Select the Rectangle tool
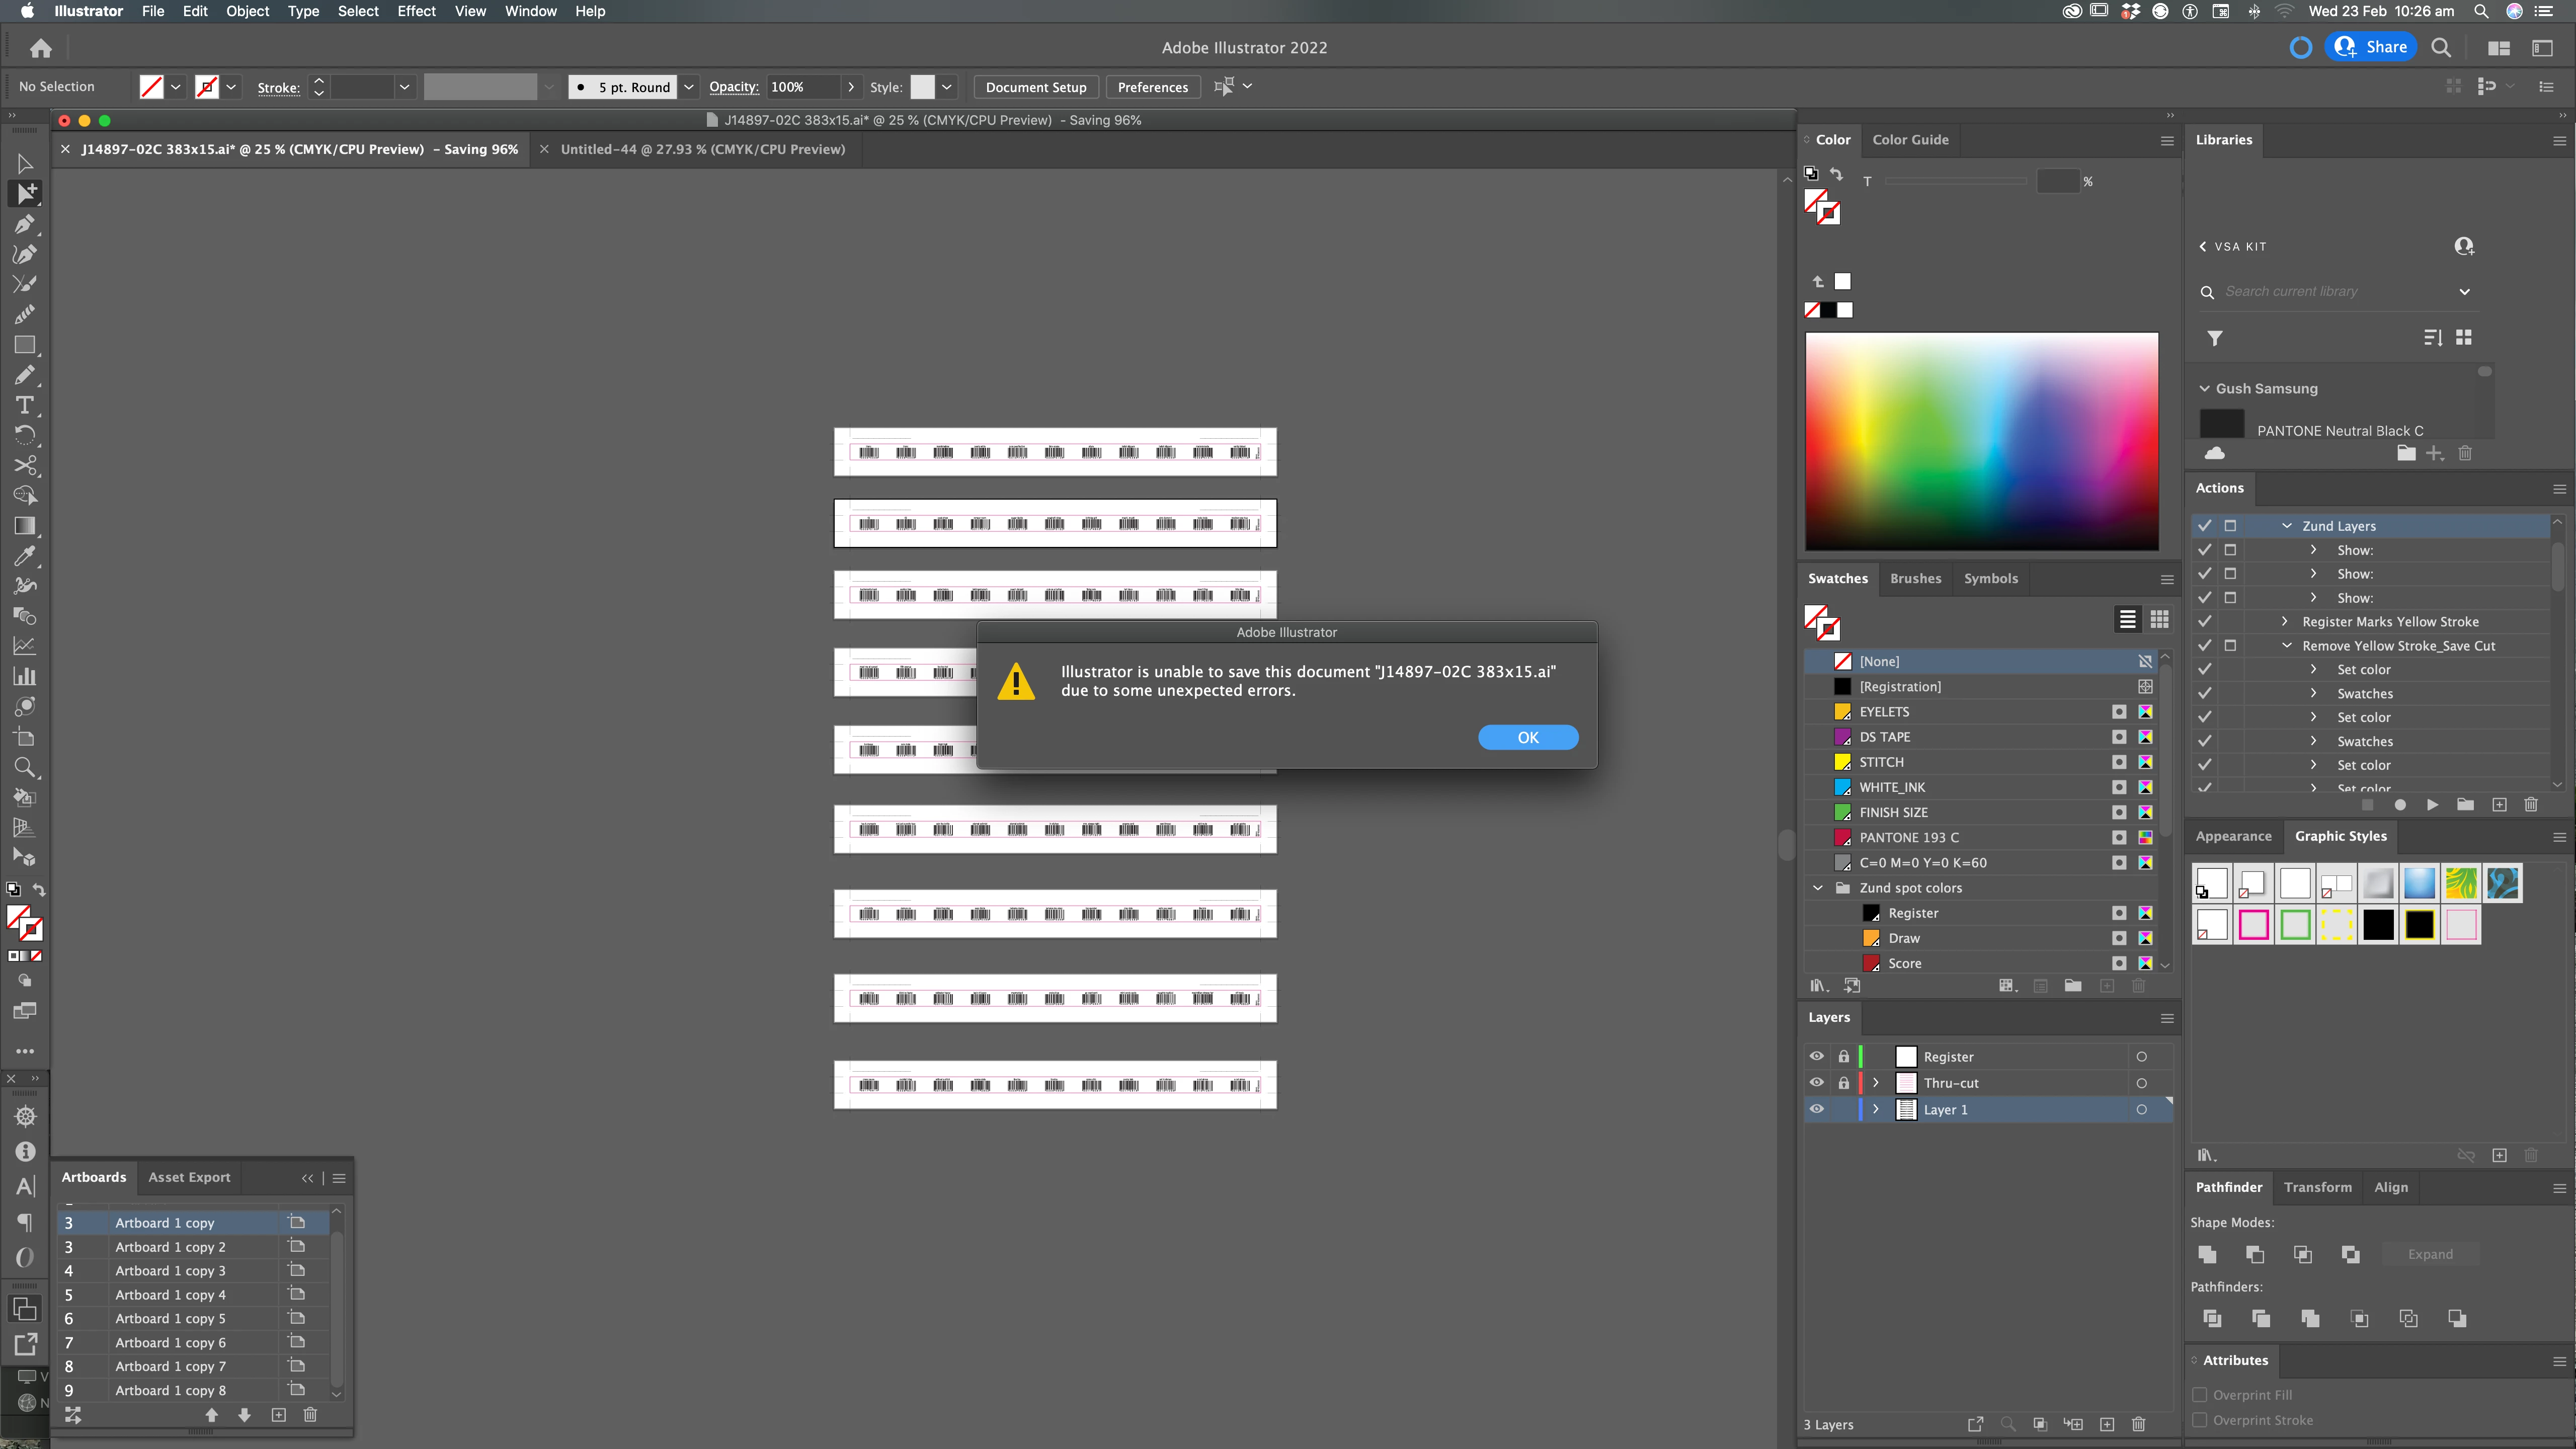2576x1449 pixels. 25,345
